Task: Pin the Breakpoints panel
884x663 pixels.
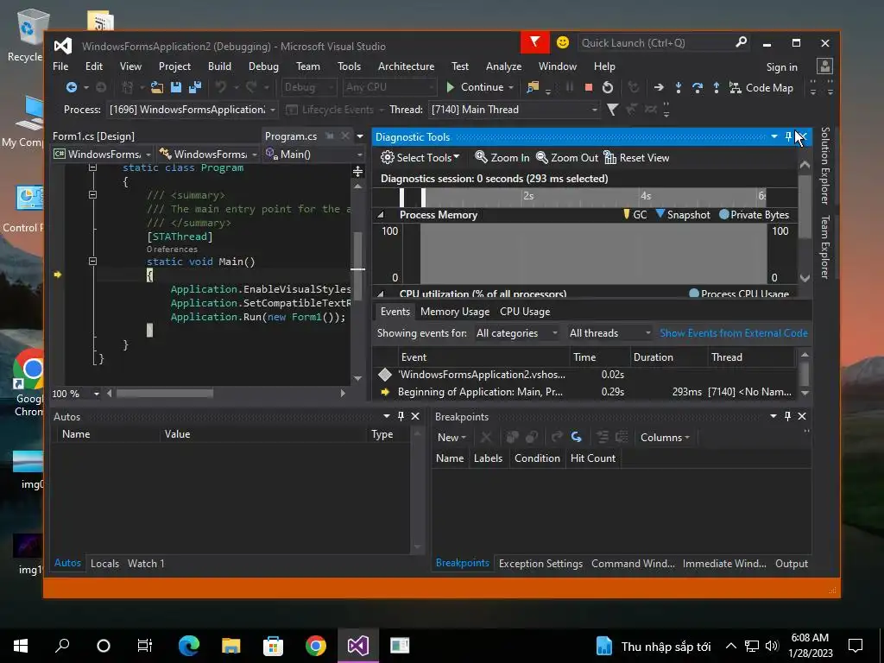Action: [x=787, y=416]
